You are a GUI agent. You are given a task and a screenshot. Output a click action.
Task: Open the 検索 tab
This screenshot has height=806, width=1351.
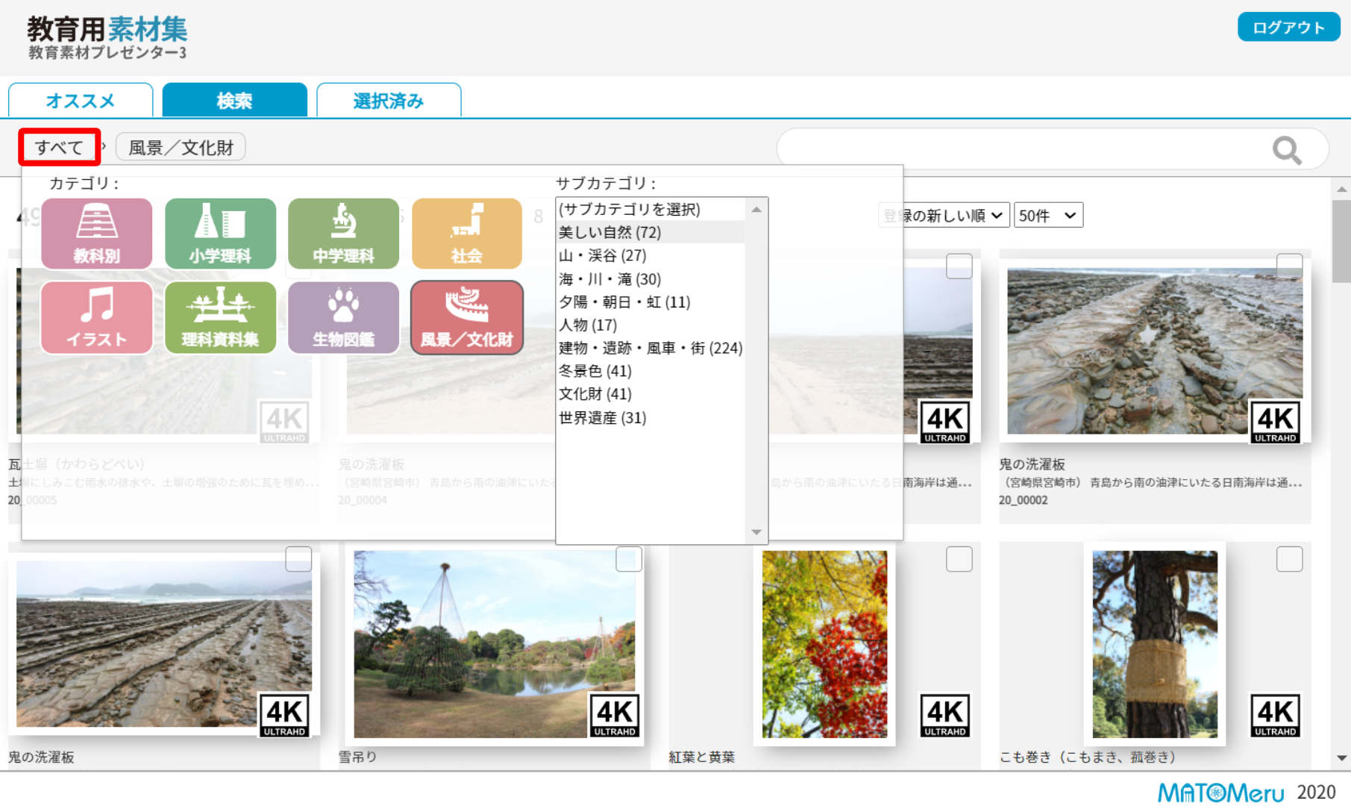point(234,100)
